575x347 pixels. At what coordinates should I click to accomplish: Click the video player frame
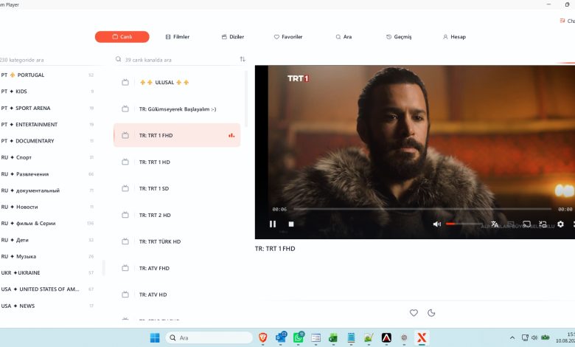(x=415, y=152)
